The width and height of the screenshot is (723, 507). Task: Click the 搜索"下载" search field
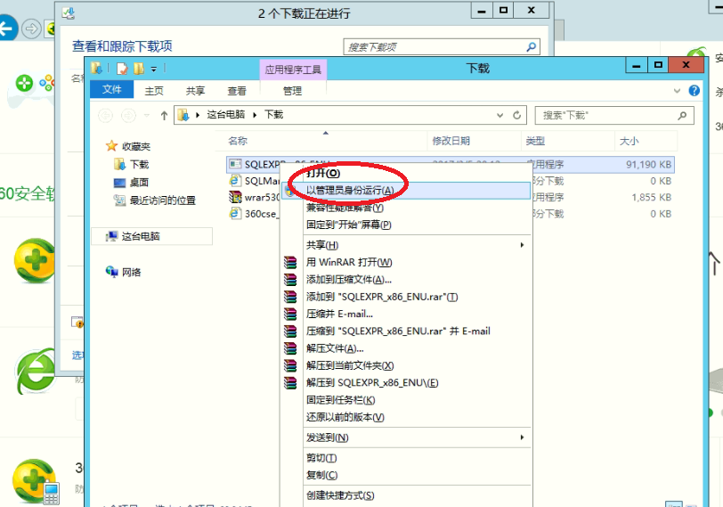pos(614,115)
